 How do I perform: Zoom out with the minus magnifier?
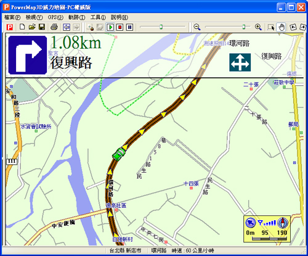(197, 27)
